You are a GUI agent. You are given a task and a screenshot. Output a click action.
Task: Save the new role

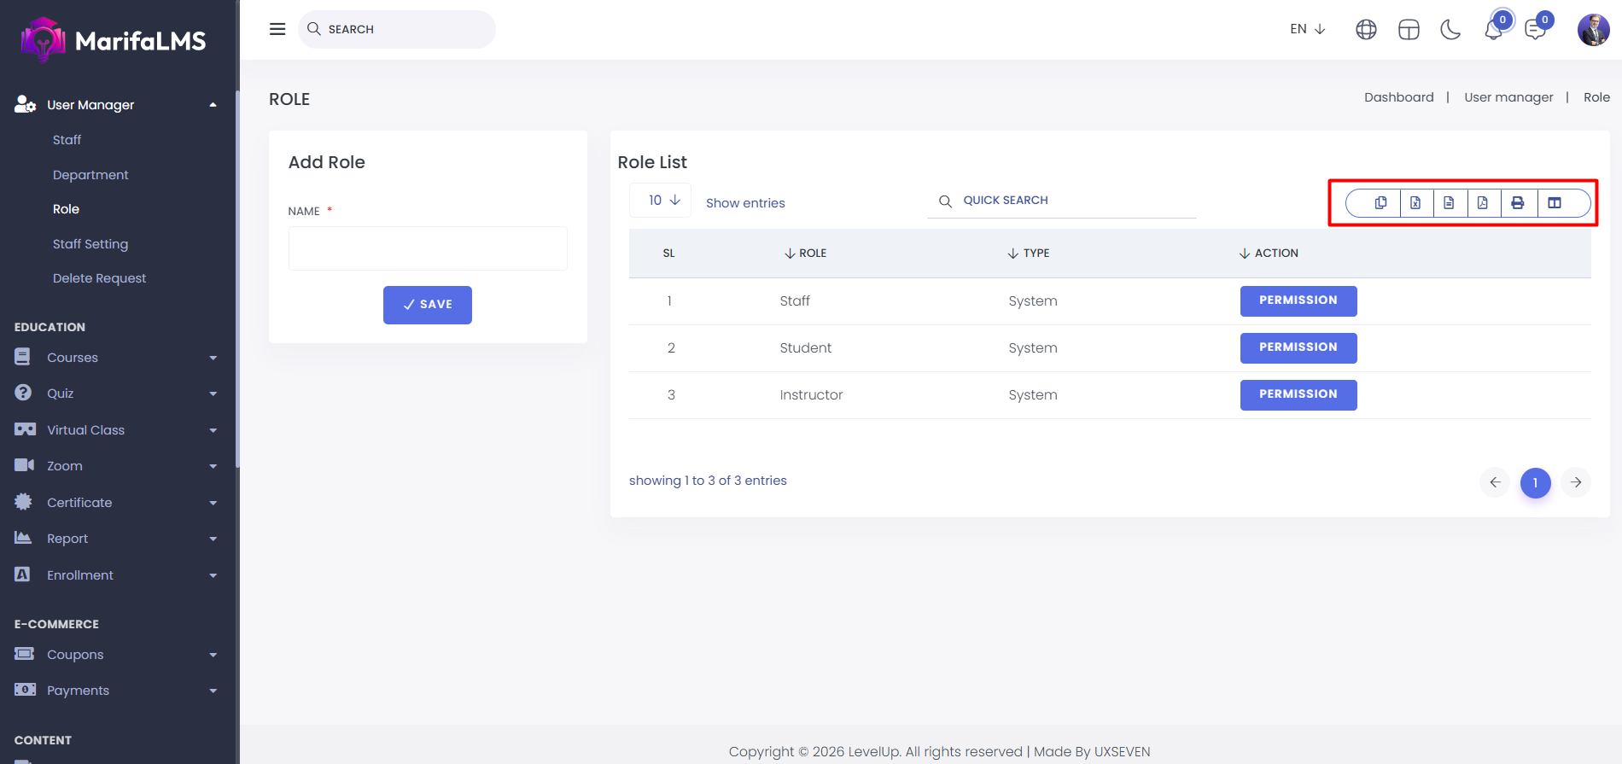427,305
